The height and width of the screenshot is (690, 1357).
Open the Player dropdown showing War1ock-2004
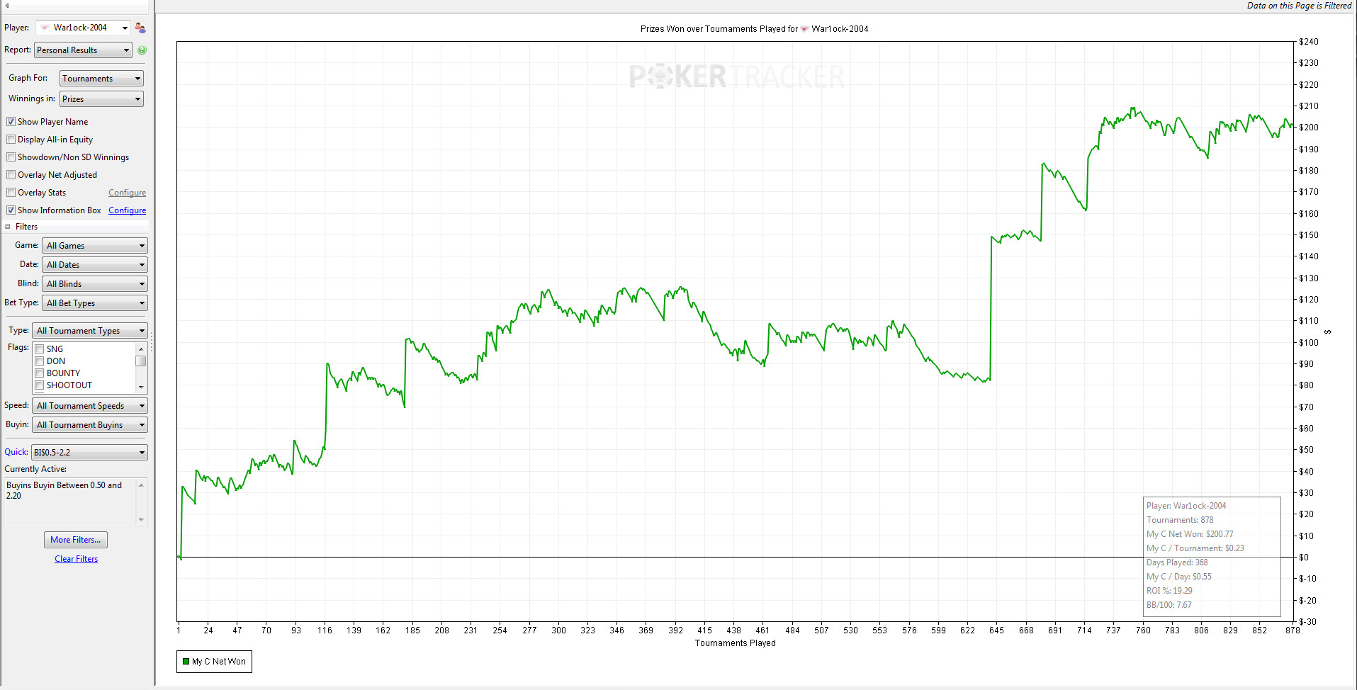coord(84,28)
